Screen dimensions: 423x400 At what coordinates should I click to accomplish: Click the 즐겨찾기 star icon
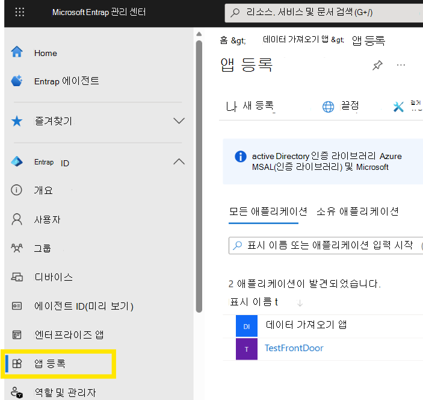point(17,121)
